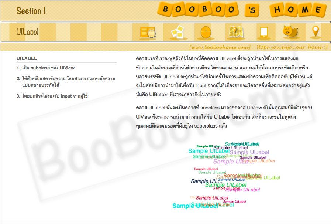Select list item 3 about input
Screen dimensions: 331x224
[x=52, y=96]
